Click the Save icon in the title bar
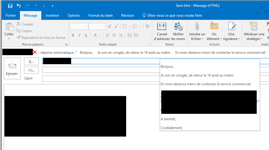 click(10, 6)
